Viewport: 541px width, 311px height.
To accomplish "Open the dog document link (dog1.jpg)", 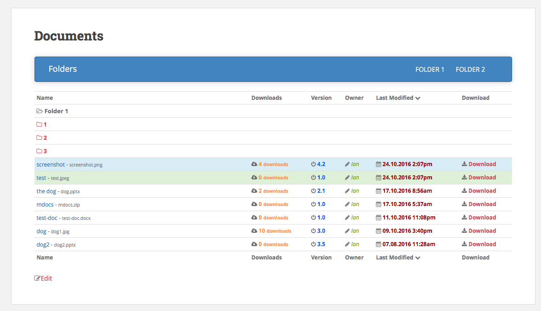I will pyautogui.click(x=41, y=231).
